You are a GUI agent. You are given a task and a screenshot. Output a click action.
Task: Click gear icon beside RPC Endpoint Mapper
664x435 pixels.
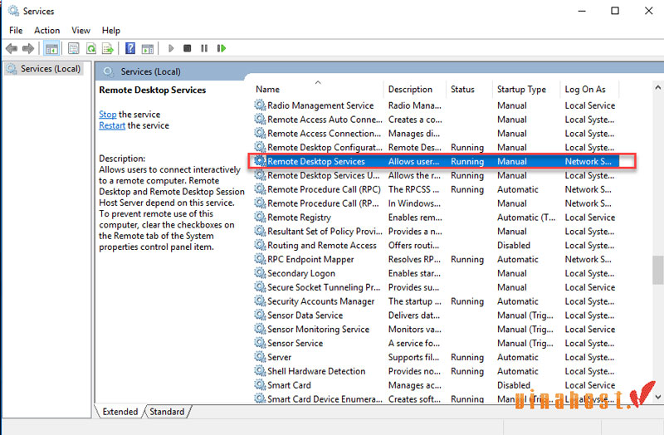click(x=260, y=258)
